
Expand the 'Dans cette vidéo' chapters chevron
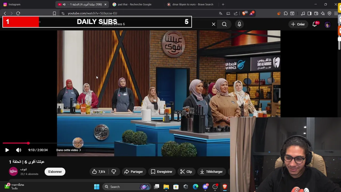[80, 150]
